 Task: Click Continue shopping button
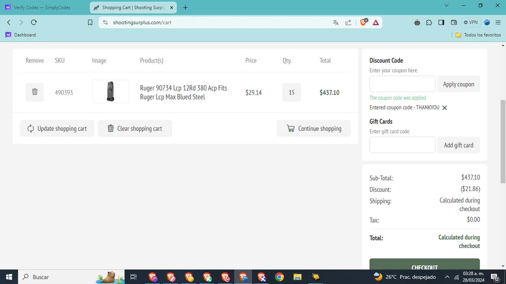coord(314,128)
